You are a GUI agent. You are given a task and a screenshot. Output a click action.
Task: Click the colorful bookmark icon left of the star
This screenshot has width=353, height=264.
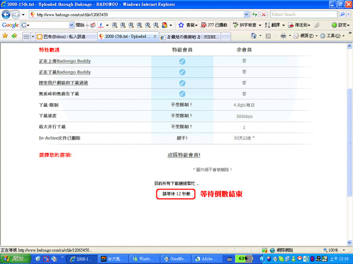coord(165,25)
